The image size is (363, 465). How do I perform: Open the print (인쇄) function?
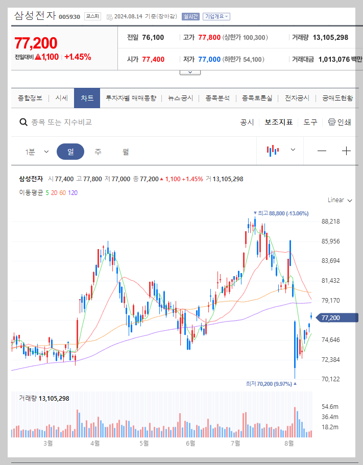340,122
